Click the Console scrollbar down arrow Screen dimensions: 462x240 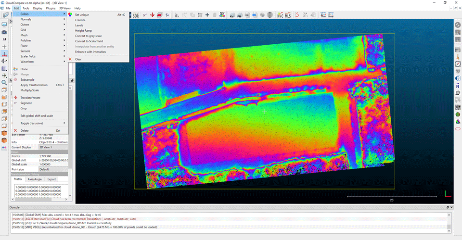click(x=449, y=231)
